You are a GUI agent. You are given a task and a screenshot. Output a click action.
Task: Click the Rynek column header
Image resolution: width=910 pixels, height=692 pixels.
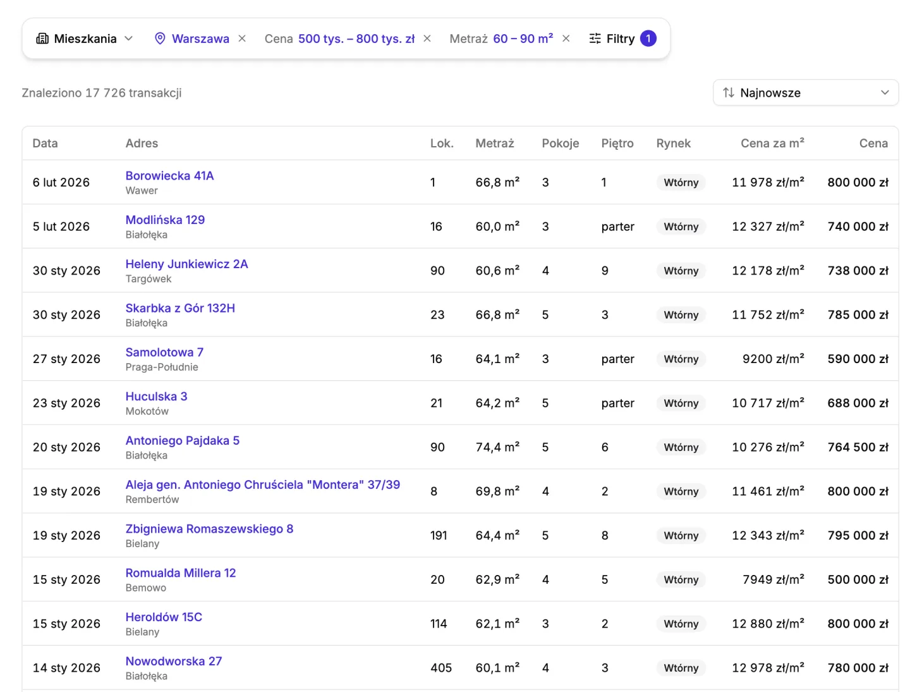click(x=674, y=144)
